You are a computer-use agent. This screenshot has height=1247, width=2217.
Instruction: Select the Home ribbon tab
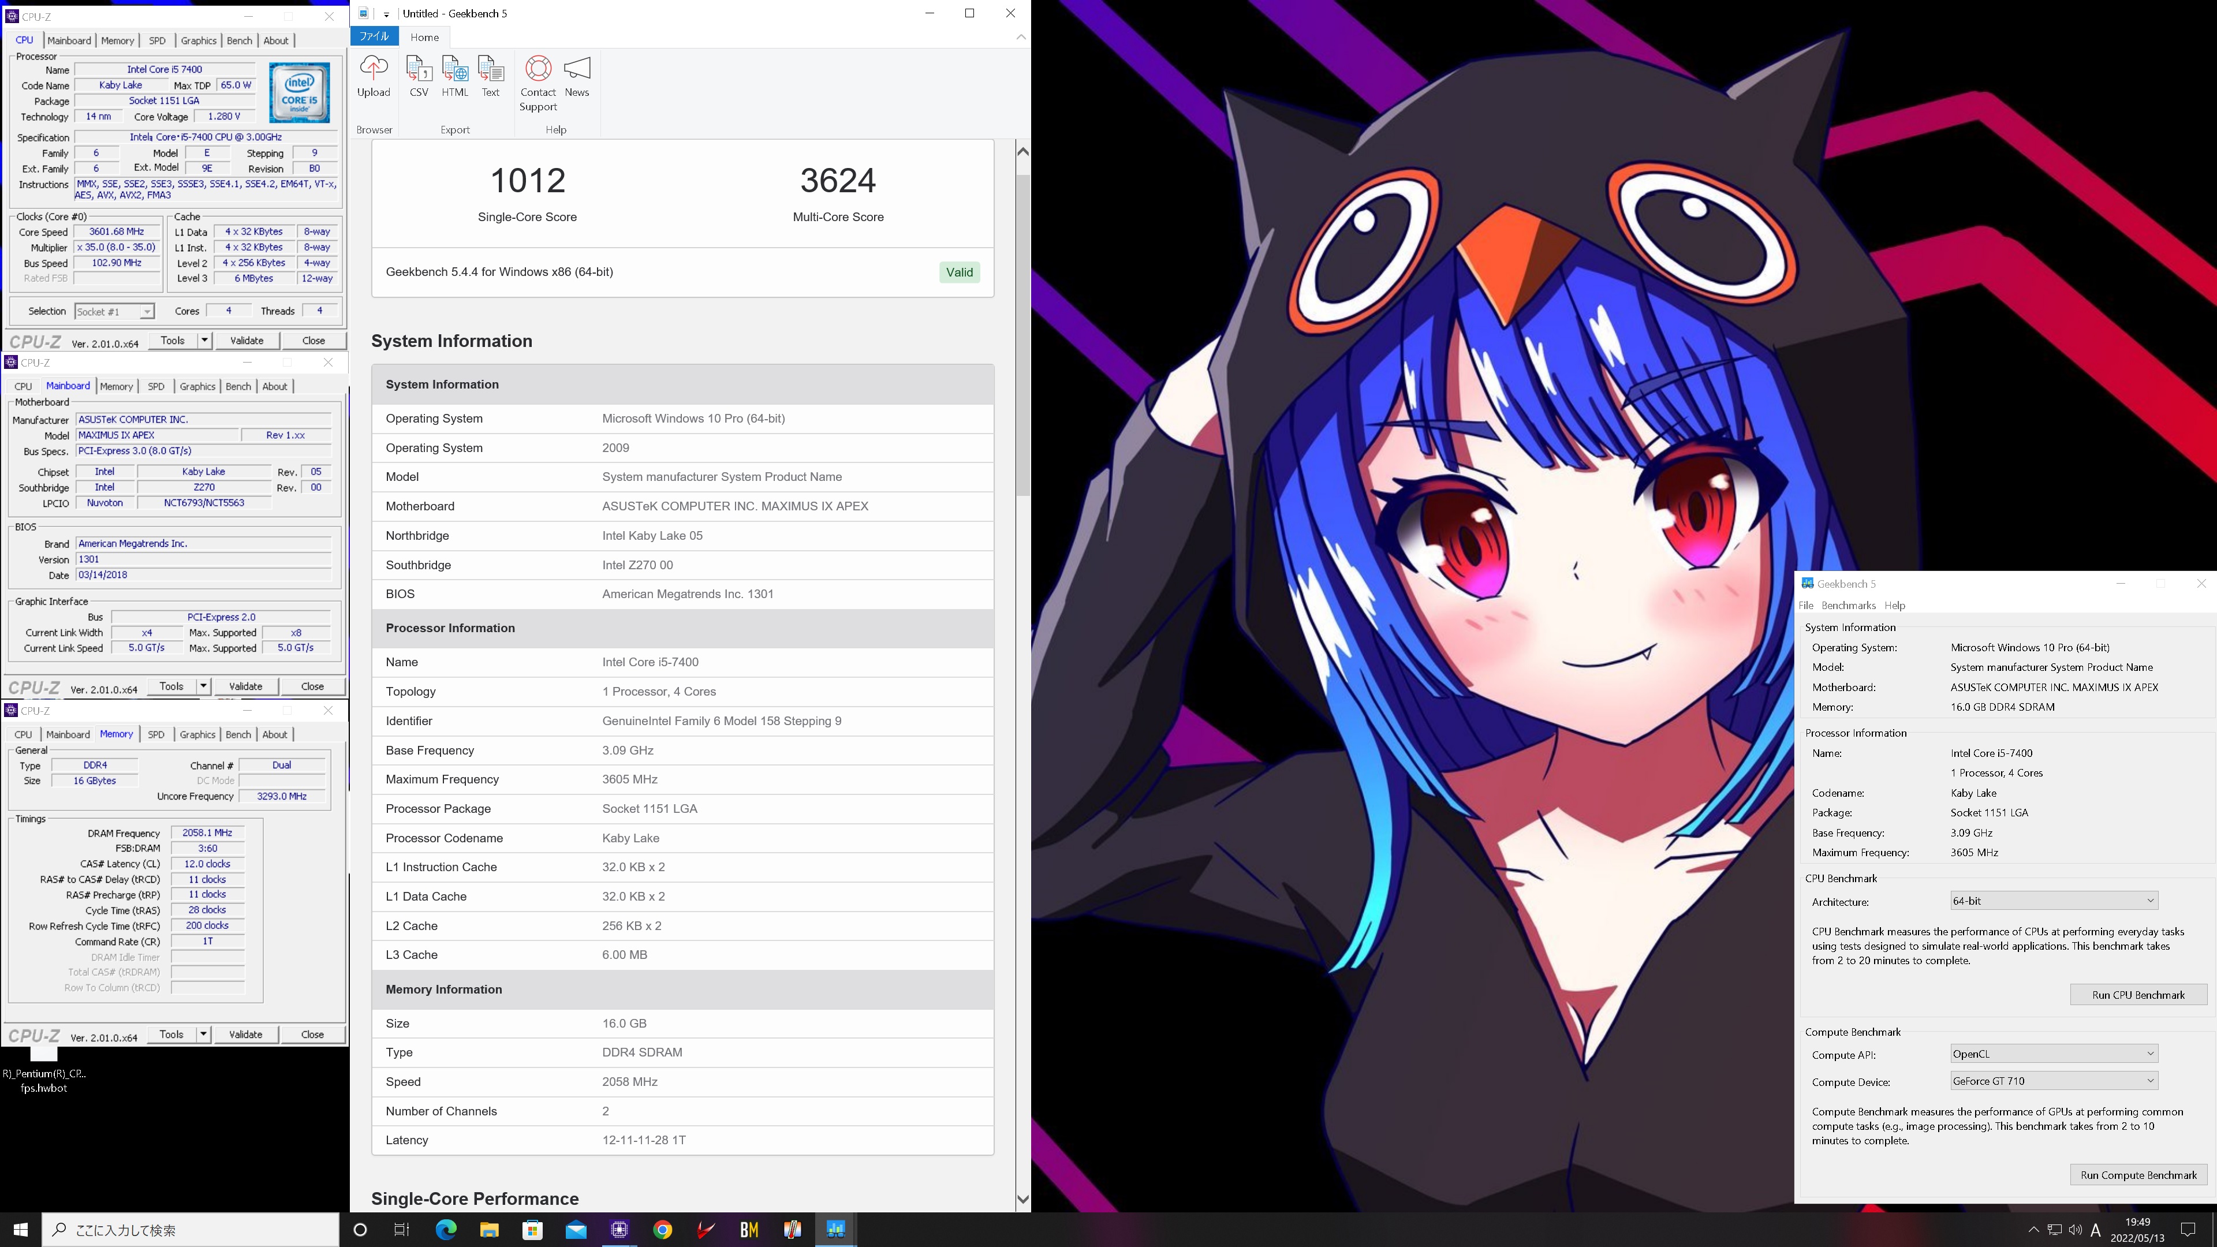(x=424, y=37)
